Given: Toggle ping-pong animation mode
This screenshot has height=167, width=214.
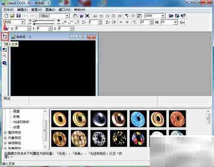Looking at the screenshot, I should tap(107, 22).
